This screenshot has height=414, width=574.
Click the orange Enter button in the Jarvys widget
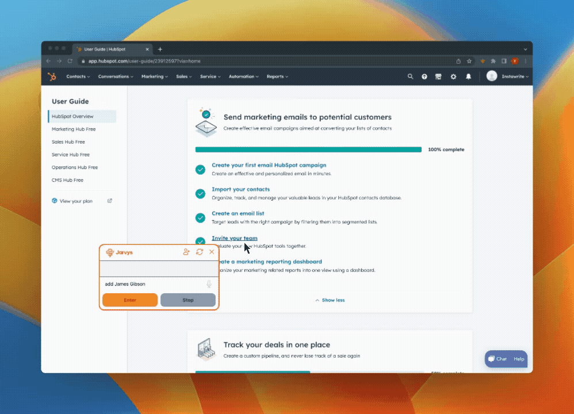[x=130, y=300]
